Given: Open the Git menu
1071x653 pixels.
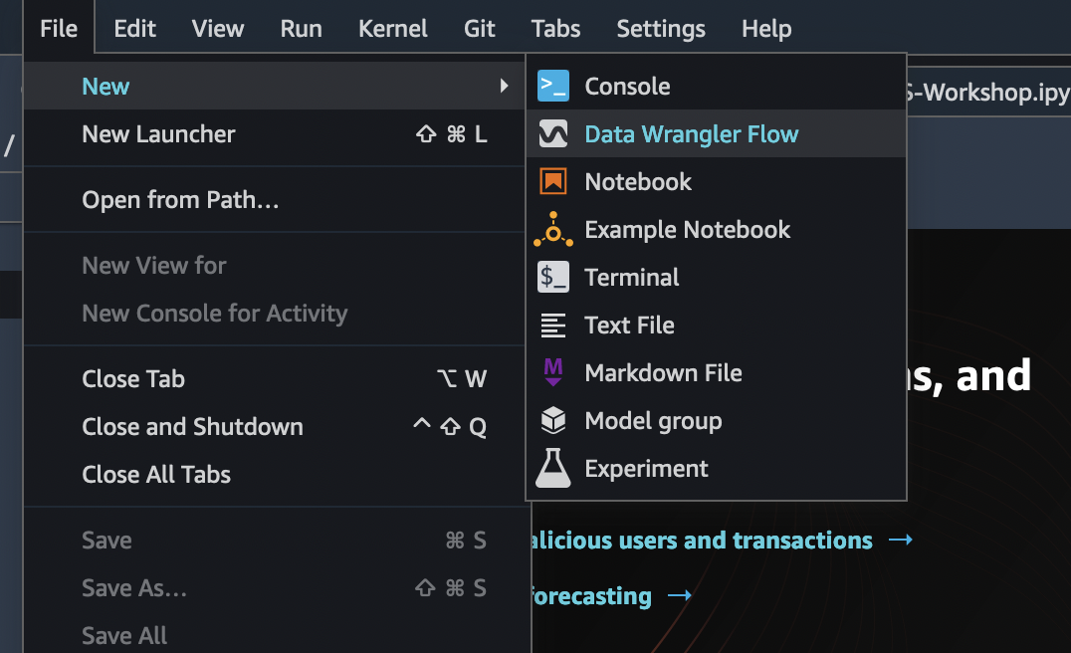Looking at the screenshot, I should [479, 28].
